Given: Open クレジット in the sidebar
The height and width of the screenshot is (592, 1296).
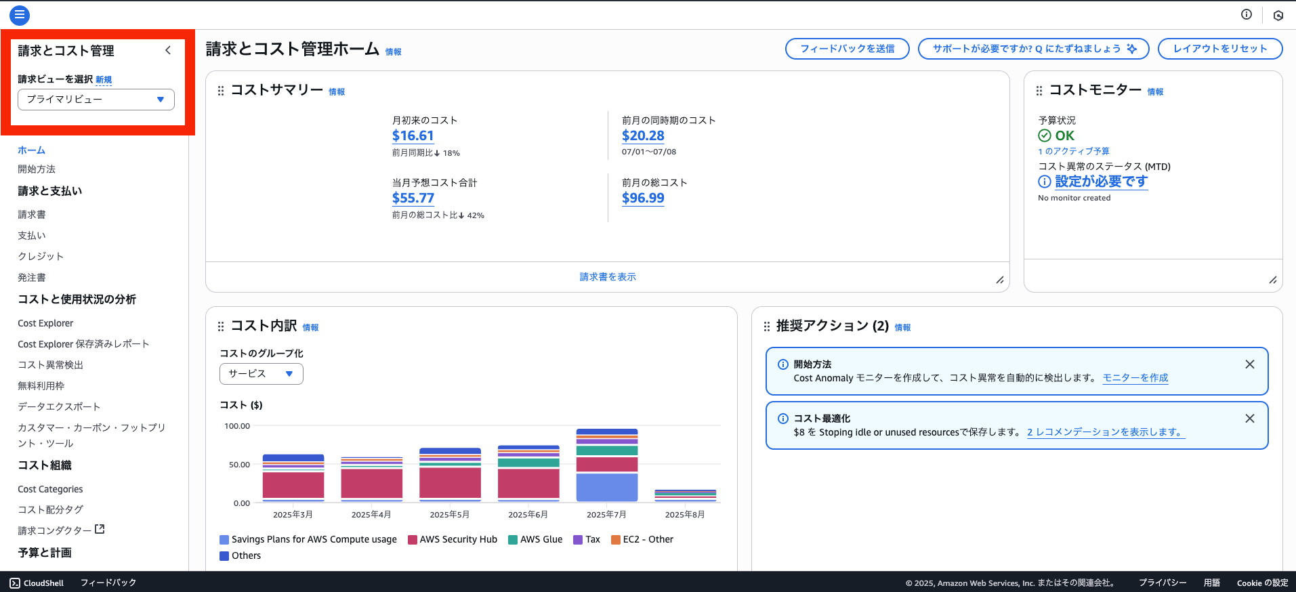Looking at the screenshot, I should pyautogui.click(x=41, y=257).
